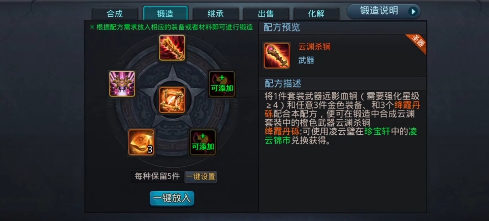Viewport: 489px width, 221px height.
Task: Add equipment to the lower-right 可添加 slot
Action: [x=203, y=142]
